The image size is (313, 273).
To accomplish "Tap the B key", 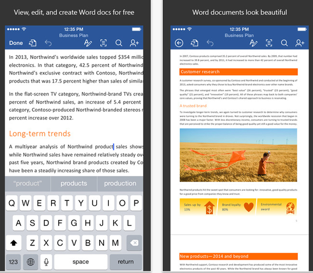I will coord(88,243).
